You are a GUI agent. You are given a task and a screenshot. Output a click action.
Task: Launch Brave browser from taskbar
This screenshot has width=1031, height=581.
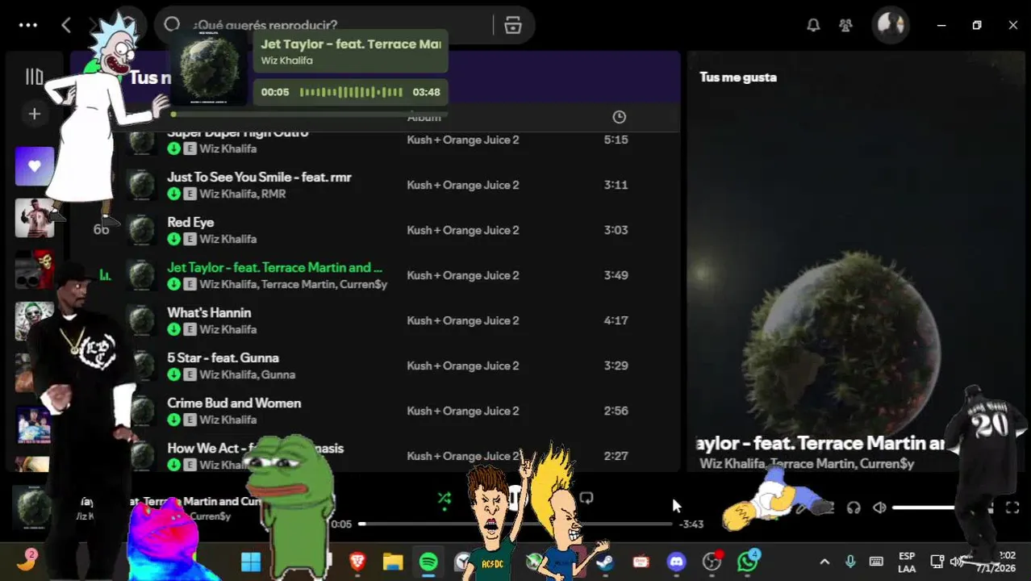[x=357, y=562]
